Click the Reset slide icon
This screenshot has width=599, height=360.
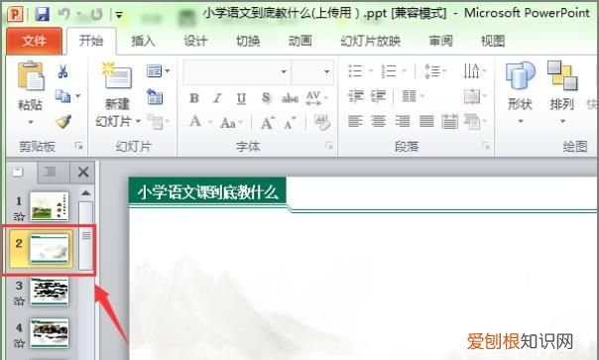coord(155,96)
